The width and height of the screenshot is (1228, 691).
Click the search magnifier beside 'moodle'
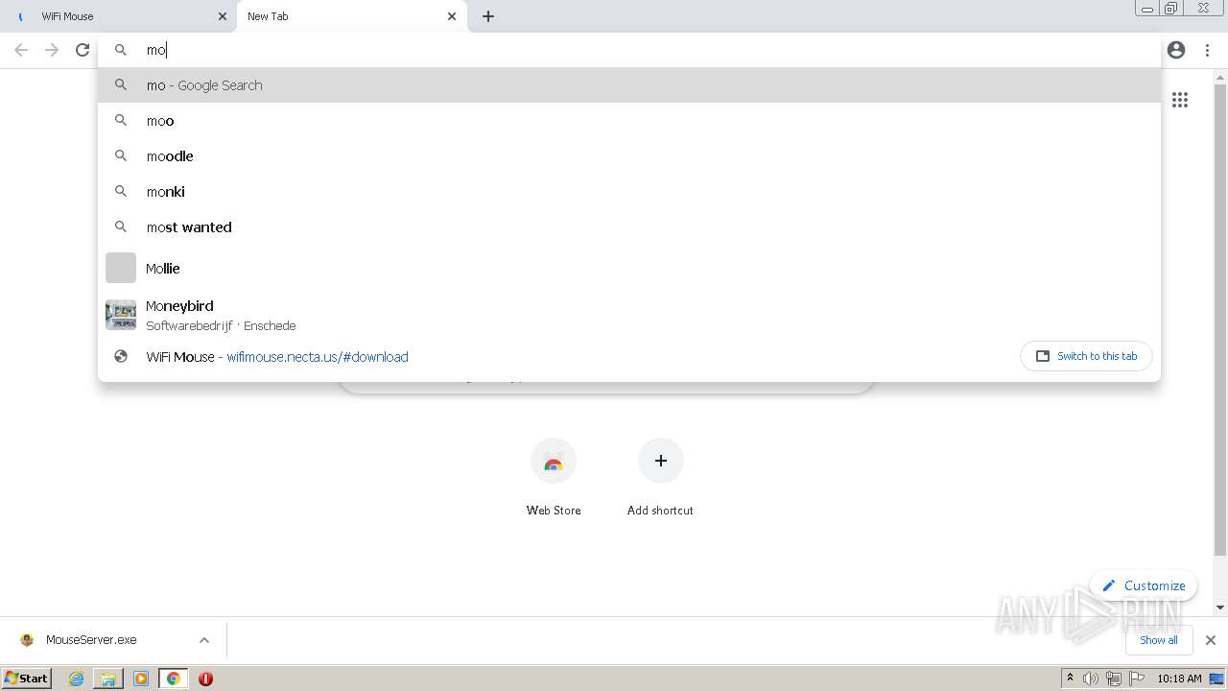[121, 156]
